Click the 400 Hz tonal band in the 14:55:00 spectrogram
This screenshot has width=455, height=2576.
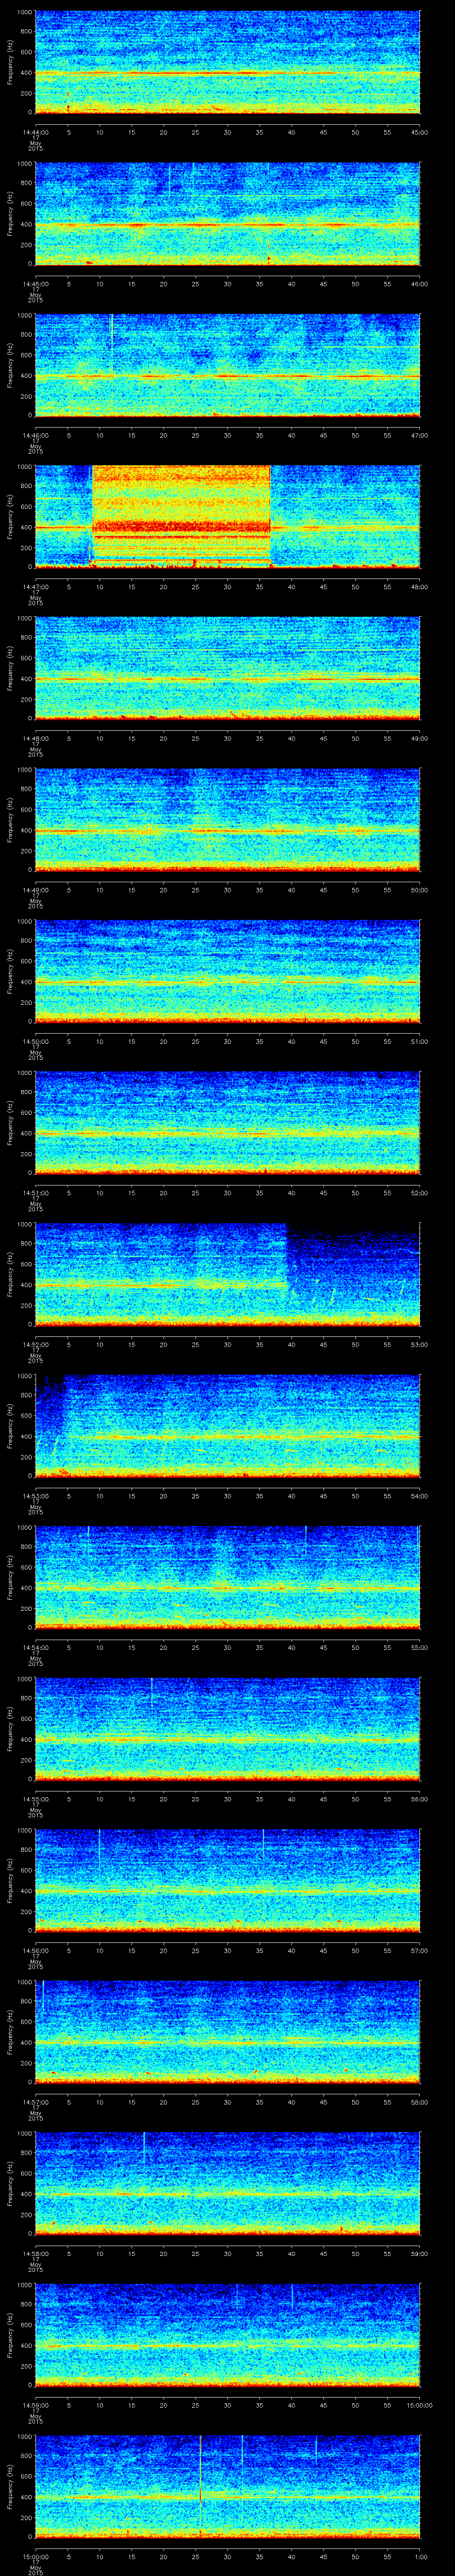click(227, 1741)
